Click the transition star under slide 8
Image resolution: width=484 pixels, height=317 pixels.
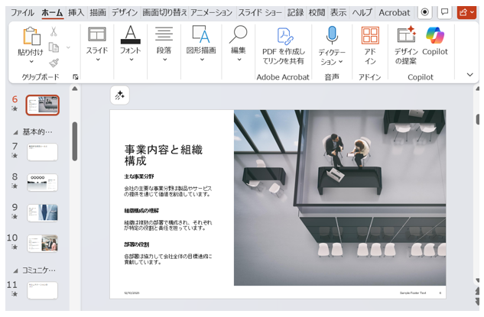[15, 186]
